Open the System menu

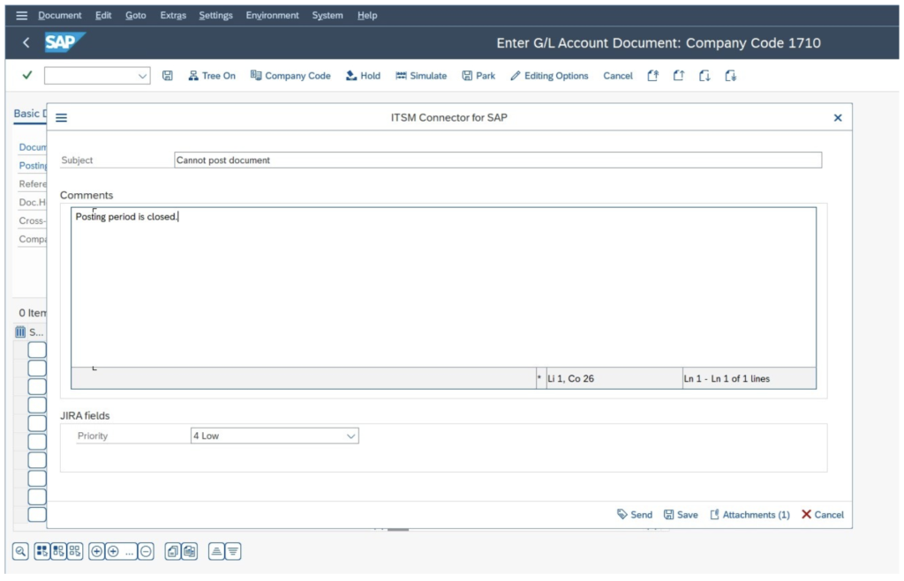click(328, 16)
